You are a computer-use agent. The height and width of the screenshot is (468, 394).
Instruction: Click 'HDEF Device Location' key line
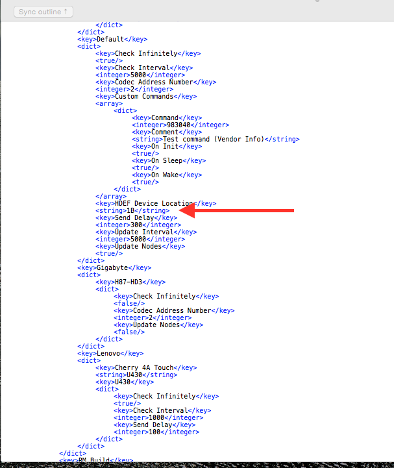[x=156, y=204]
